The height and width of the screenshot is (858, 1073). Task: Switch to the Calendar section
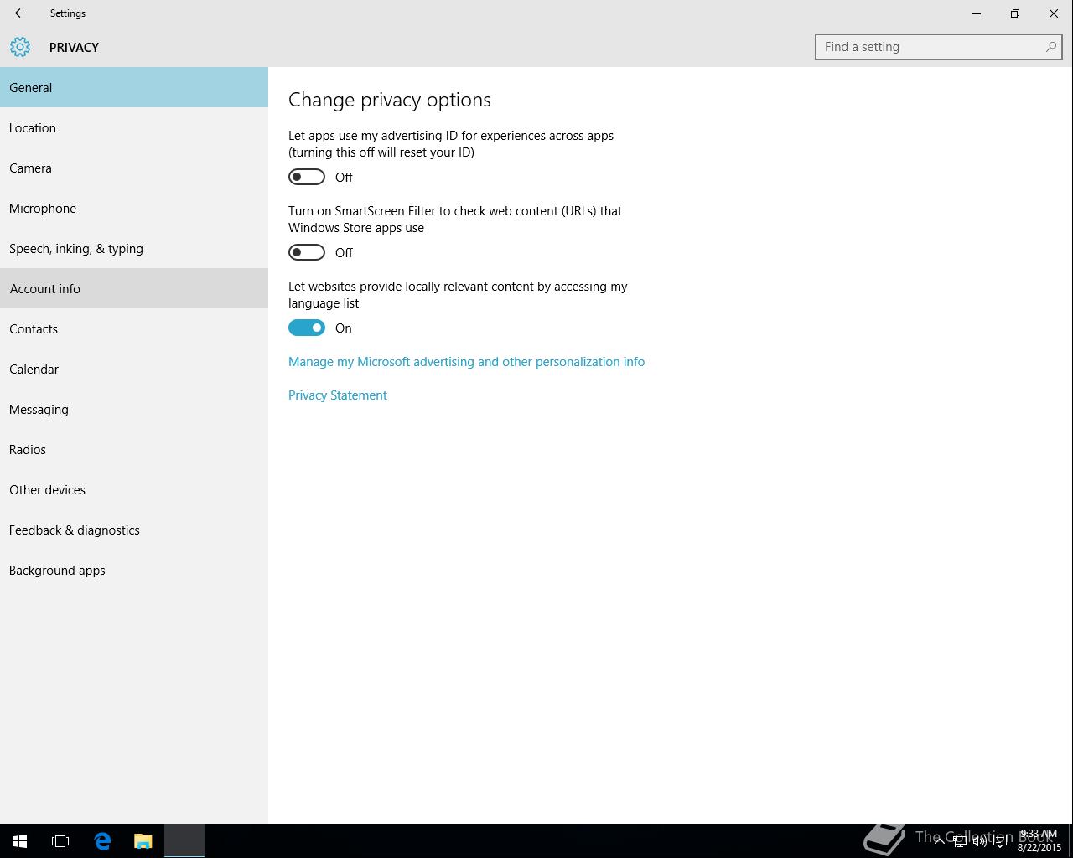[x=134, y=369]
